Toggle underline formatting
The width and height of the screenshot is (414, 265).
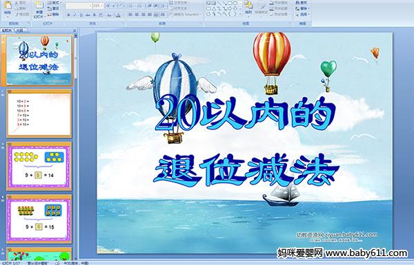pyautogui.click(x=81, y=15)
